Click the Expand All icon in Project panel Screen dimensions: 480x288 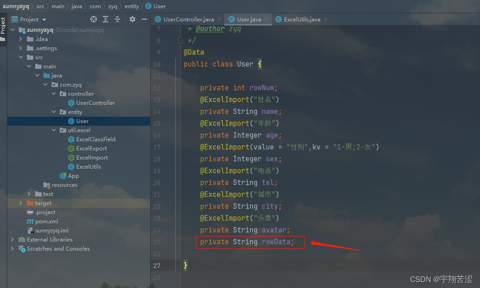point(105,19)
